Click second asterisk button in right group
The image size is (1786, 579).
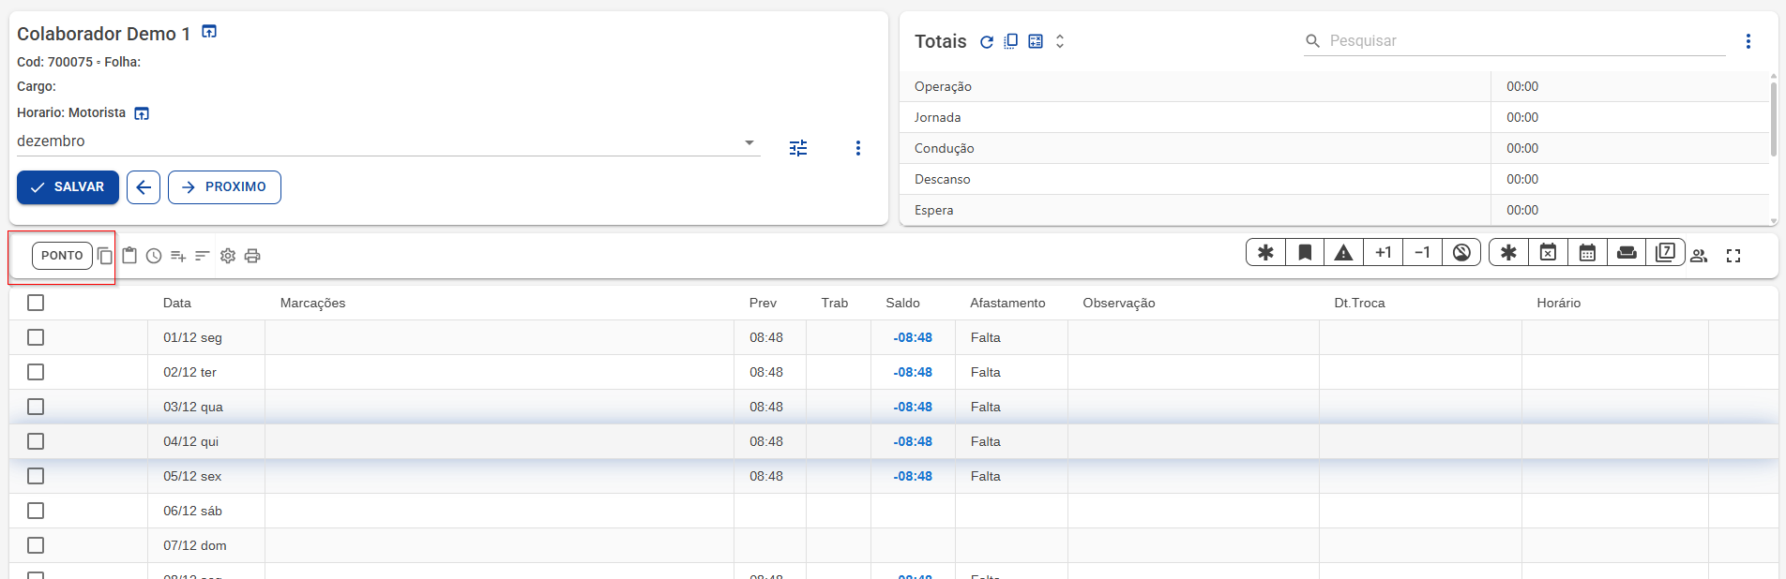click(x=1508, y=252)
